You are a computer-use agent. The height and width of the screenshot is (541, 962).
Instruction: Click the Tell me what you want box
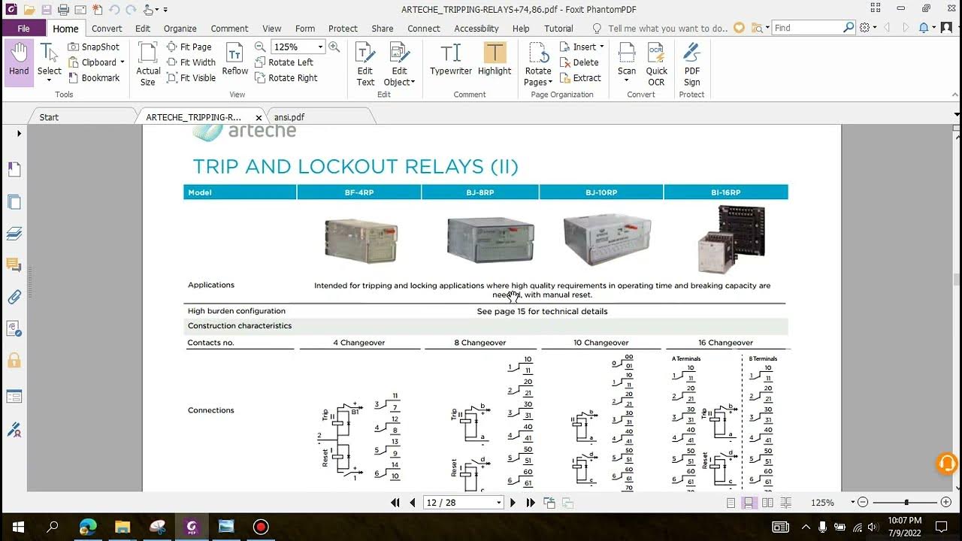click(667, 28)
